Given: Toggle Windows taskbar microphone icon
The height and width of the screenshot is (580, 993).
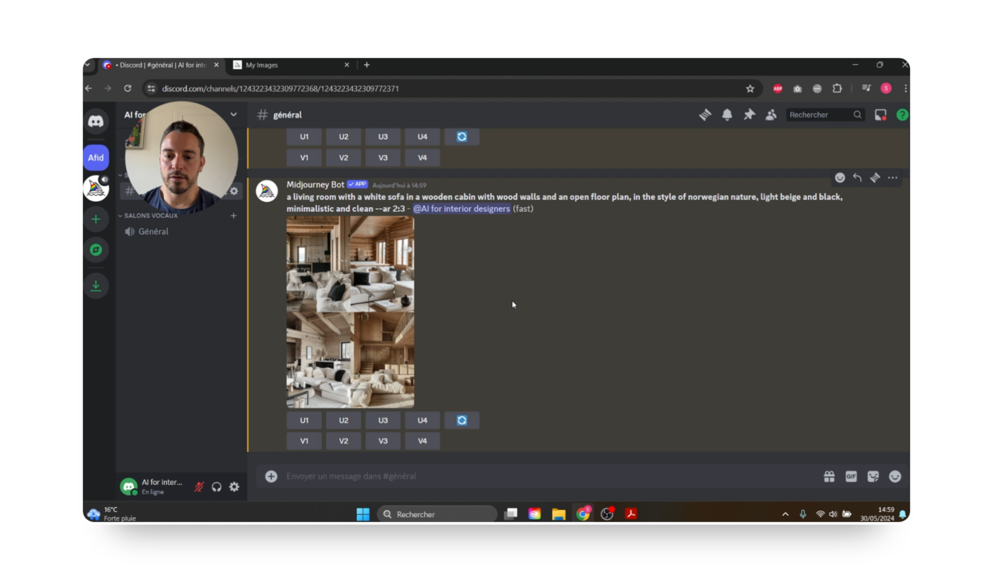Looking at the screenshot, I should click(803, 514).
